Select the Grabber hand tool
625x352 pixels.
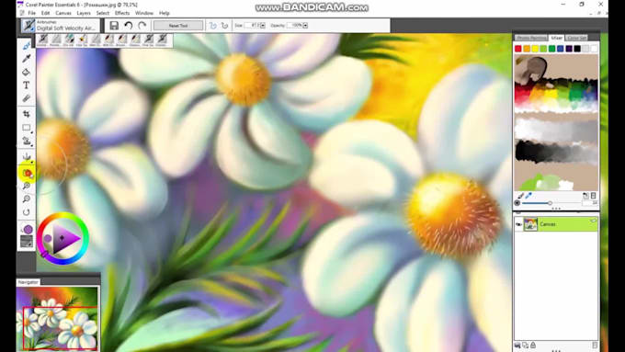(27, 173)
